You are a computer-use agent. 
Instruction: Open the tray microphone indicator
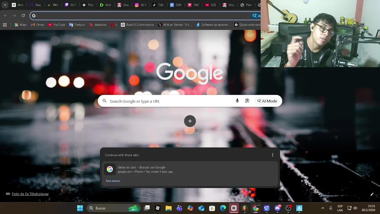coord(331,208)
